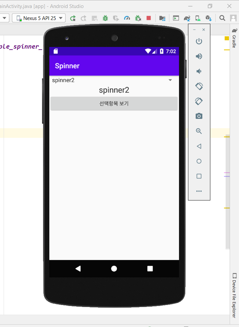Viewport: 239px width, 327px height.
Task: Tap the phone's Back navigation button
Action: point(78,269)
